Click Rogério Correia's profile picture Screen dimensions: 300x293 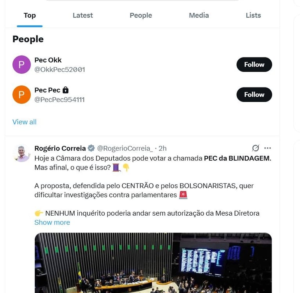21,153
